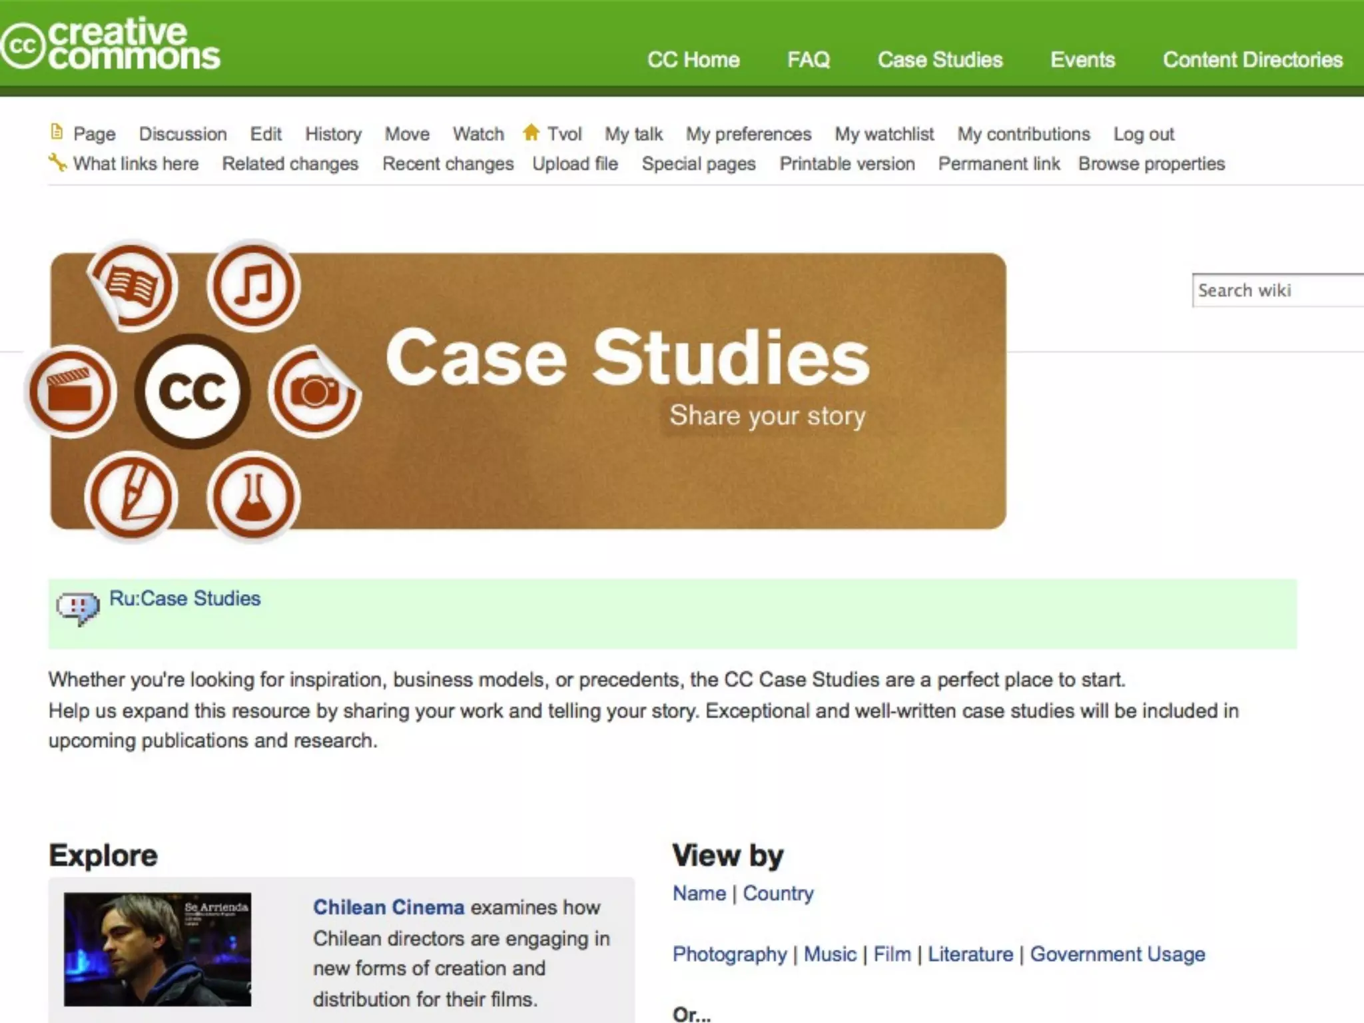Click the music note icon in banner

[253, 286]
